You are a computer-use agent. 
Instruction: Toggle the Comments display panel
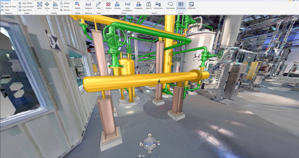[170, 5]
